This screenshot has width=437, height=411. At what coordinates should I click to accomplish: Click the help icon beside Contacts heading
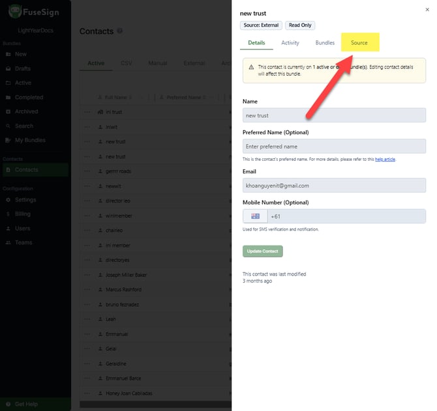[x=120, y=31]
